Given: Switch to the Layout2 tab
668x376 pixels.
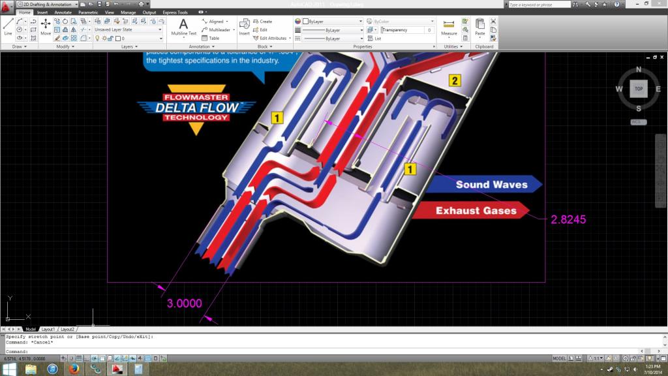Looking at the screenshot, I should click(x=67, y=329).
